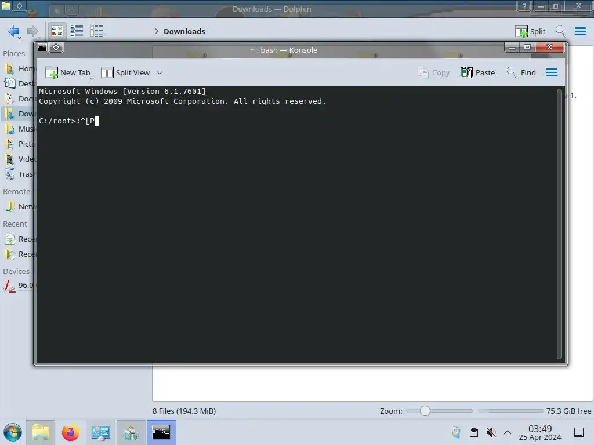Select Downloads in Dolphin Places

point(18,114)
